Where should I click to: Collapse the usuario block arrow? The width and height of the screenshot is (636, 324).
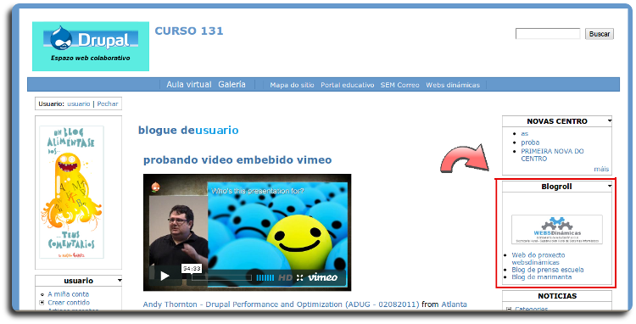point(120,280)
